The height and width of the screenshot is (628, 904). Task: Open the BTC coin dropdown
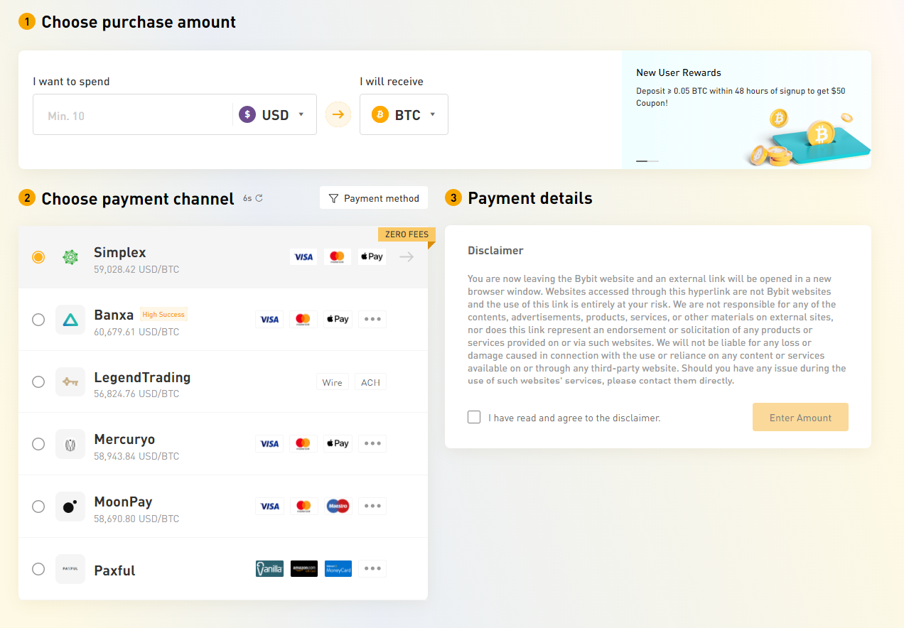pos(404,114)
